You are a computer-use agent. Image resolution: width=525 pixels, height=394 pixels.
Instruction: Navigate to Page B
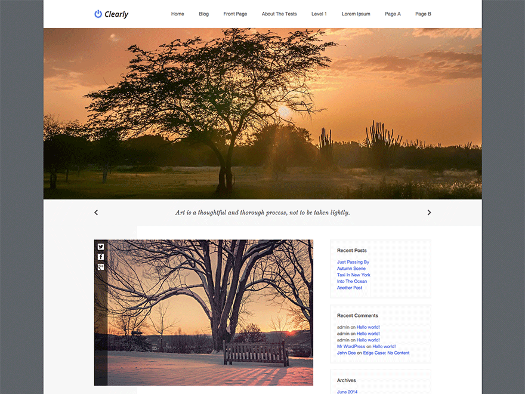pos(423,14)
